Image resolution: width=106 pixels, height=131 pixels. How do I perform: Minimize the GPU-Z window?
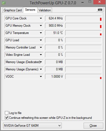click(x=83, y=2)
